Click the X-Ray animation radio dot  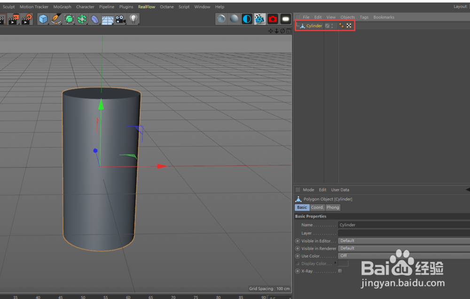coord(298,271)
